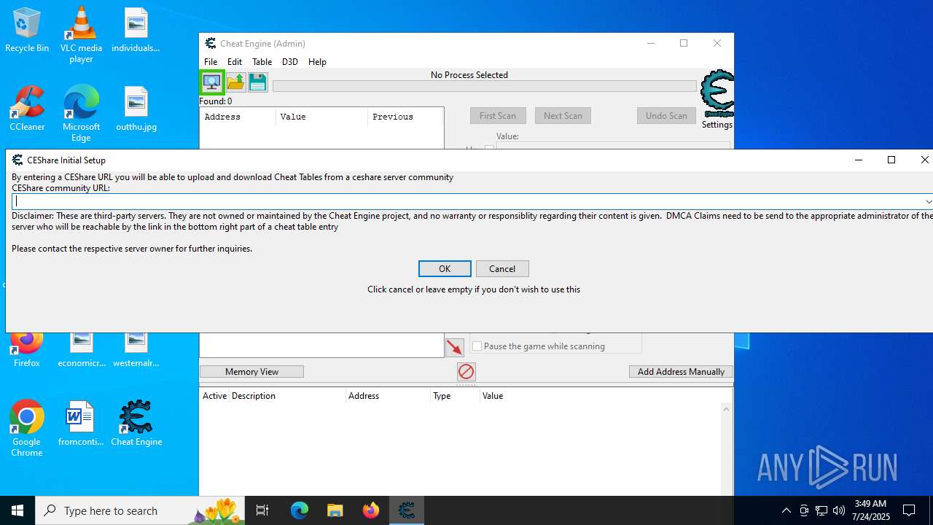This screenshot has width=933, height=525.
Task: Open CCleaner desktop shortcut
Action: click(27, 109)
